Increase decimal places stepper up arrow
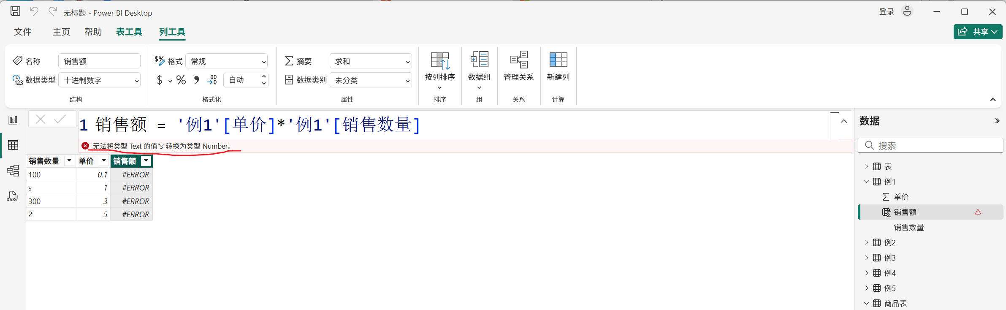 pos(264,76)
